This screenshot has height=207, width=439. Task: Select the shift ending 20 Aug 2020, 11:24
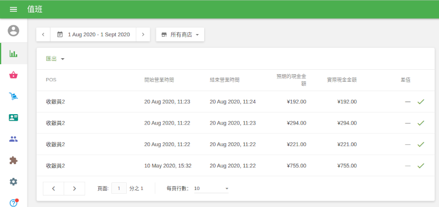(233, 102)
